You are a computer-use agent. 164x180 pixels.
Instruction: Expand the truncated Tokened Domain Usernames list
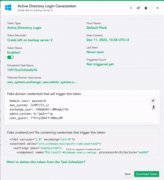pos(42,82)
